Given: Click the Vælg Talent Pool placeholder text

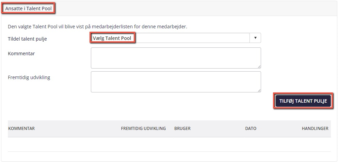Looking at the screenshot, I should (112, 38).
